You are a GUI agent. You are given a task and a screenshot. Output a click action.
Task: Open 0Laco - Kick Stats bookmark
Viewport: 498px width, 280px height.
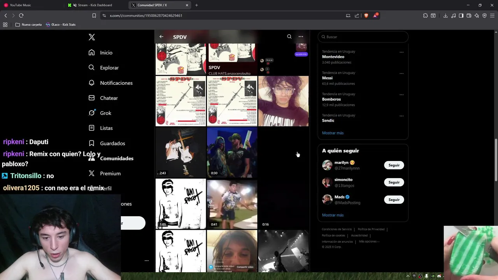61,24
